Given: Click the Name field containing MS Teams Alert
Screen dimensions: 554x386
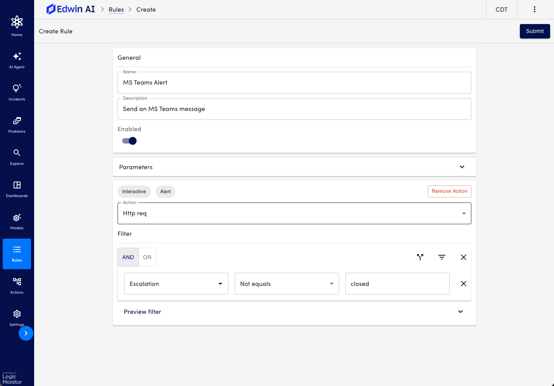Looking at the screenshot, I should [x=294, y=83].
